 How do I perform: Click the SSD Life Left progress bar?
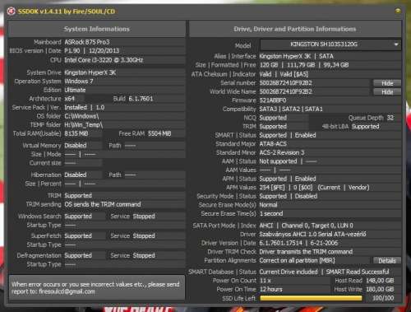[x=311, y=298]
